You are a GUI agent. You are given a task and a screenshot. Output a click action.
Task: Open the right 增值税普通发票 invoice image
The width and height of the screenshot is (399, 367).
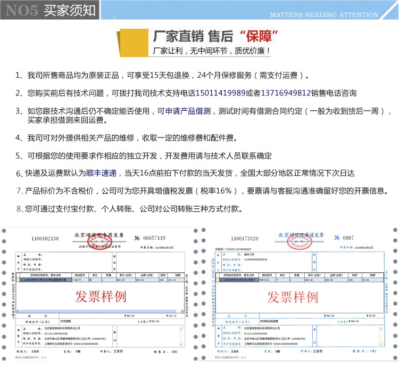click(299, 293)
